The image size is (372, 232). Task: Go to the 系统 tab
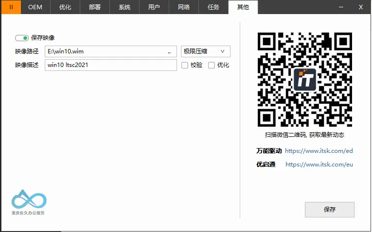coord(124,7)
